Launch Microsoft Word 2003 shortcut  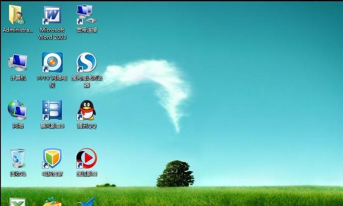tap(52, 15)
